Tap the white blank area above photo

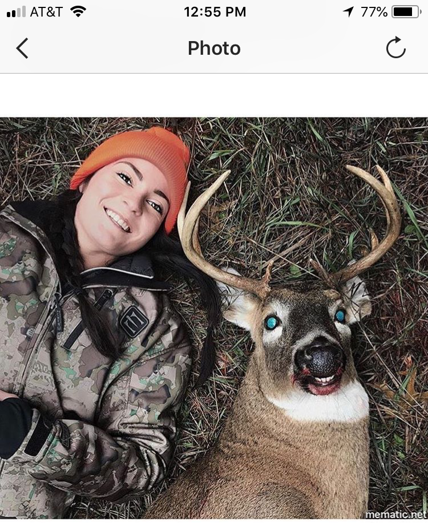tap(214, 95)
